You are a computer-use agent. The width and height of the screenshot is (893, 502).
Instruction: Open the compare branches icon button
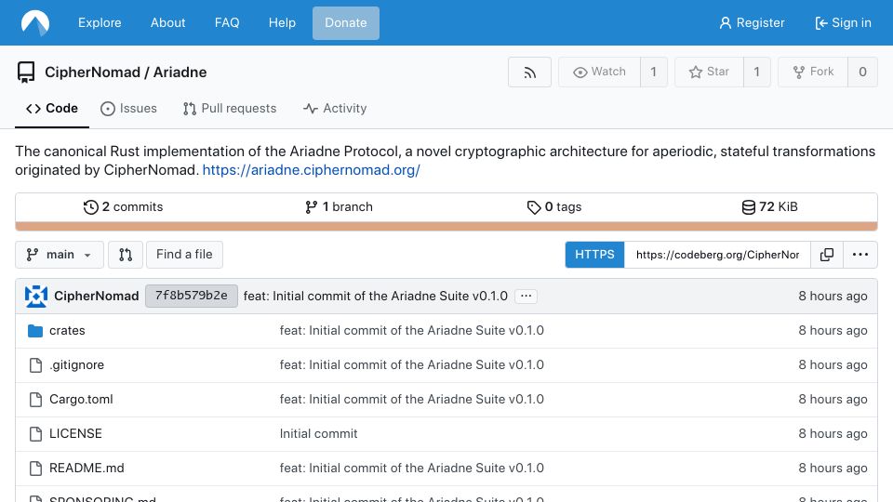(126, 255)
